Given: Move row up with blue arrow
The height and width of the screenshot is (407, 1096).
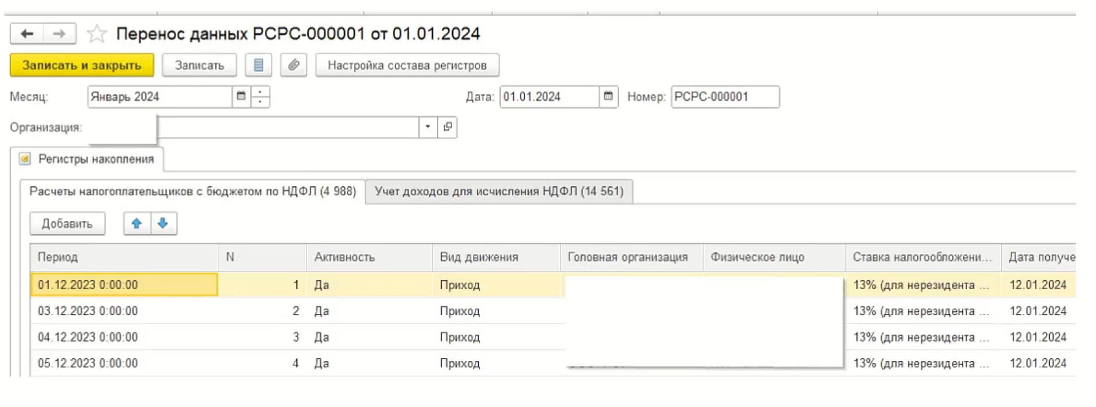Looking at the screenshot, I should 137,224.
